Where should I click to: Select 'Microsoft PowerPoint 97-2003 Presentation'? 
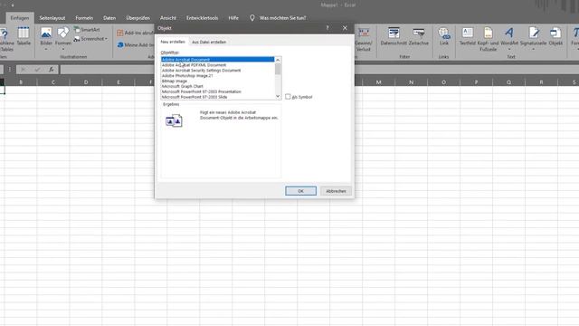point(217,91)
